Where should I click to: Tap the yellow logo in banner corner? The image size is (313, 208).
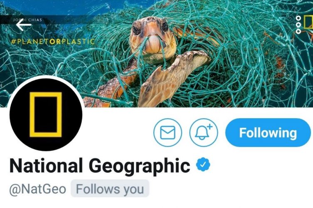(x=308, y=22)
